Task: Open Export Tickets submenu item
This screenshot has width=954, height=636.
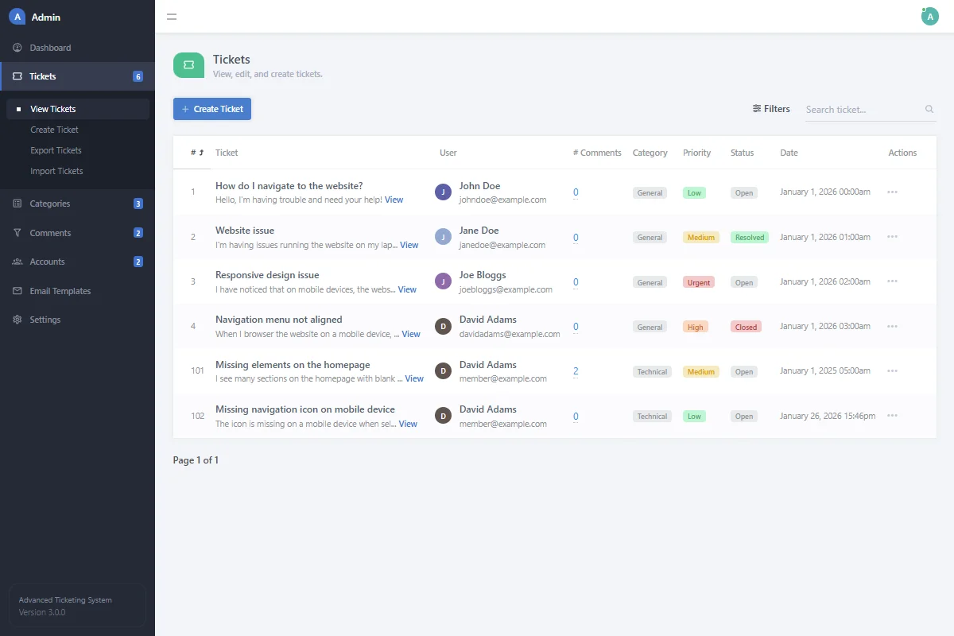Action: [56, 150]
